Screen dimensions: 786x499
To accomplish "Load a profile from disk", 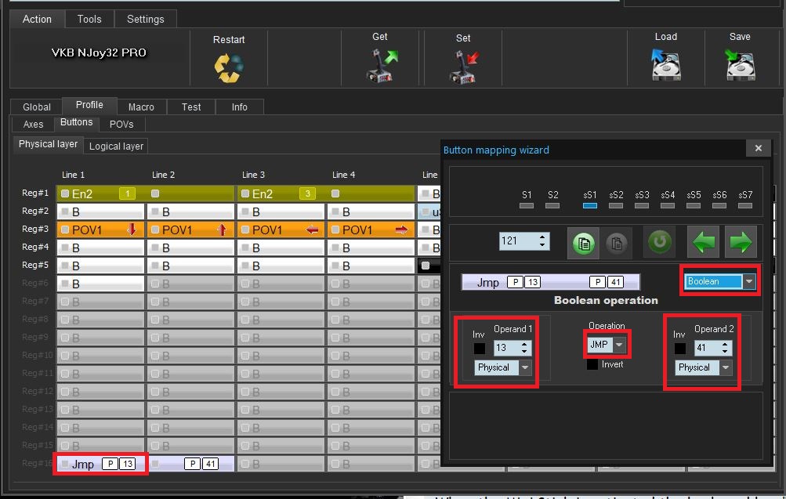I will [665, 65].
